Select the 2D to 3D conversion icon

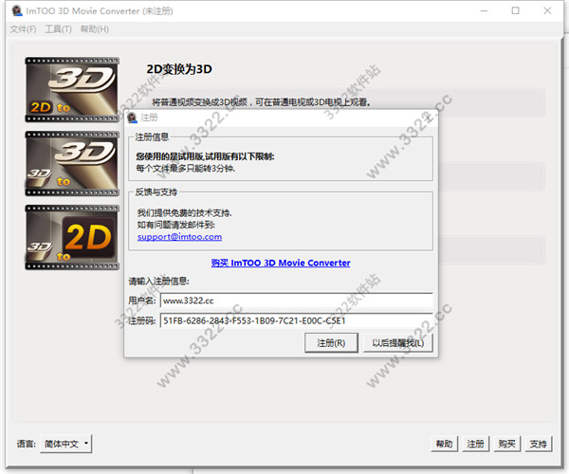point(72,89)
